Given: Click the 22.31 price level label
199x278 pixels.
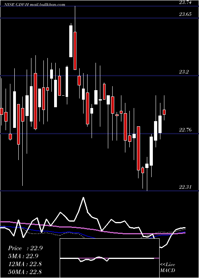Looking at the screenshot, I should (185, 187).
